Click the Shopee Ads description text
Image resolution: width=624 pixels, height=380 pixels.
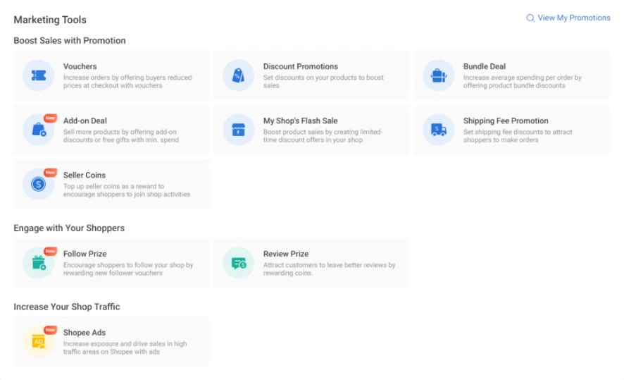tap(125, 348)
